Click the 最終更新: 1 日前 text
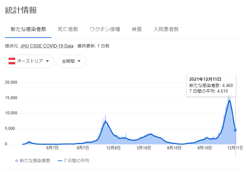 point(93,46)
